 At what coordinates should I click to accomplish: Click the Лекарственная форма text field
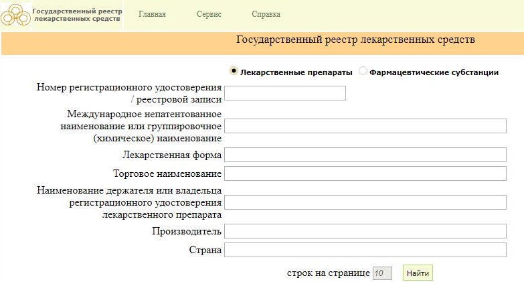tap(365, 155)
